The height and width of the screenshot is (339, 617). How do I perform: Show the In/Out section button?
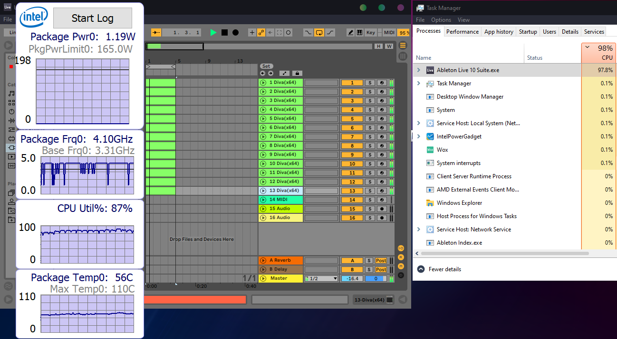click(x=401, y=248)
